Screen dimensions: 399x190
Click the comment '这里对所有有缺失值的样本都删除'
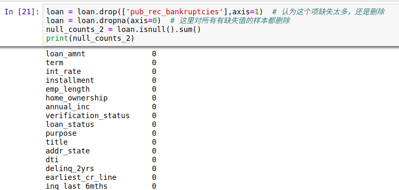pos(230,21)
